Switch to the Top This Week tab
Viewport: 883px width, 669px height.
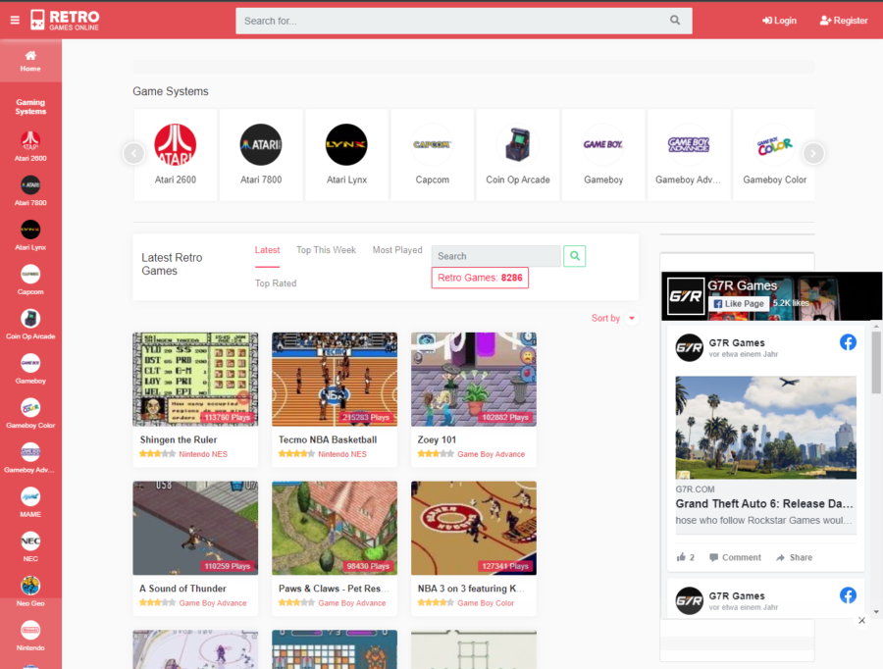[x=326, y=250]
